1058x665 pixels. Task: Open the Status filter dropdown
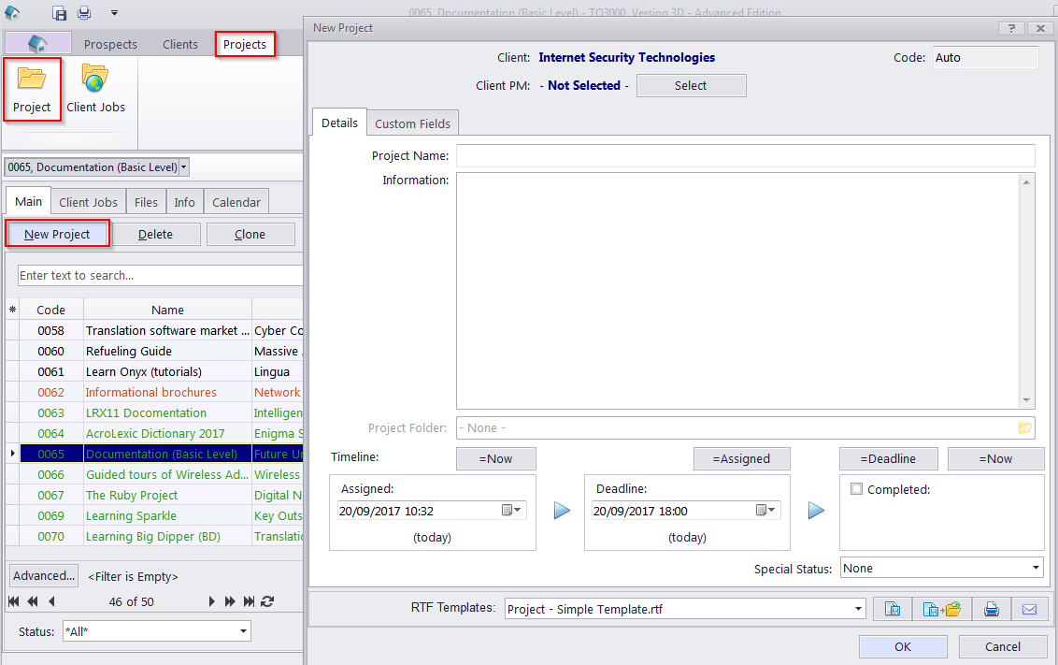pos(243,631)
